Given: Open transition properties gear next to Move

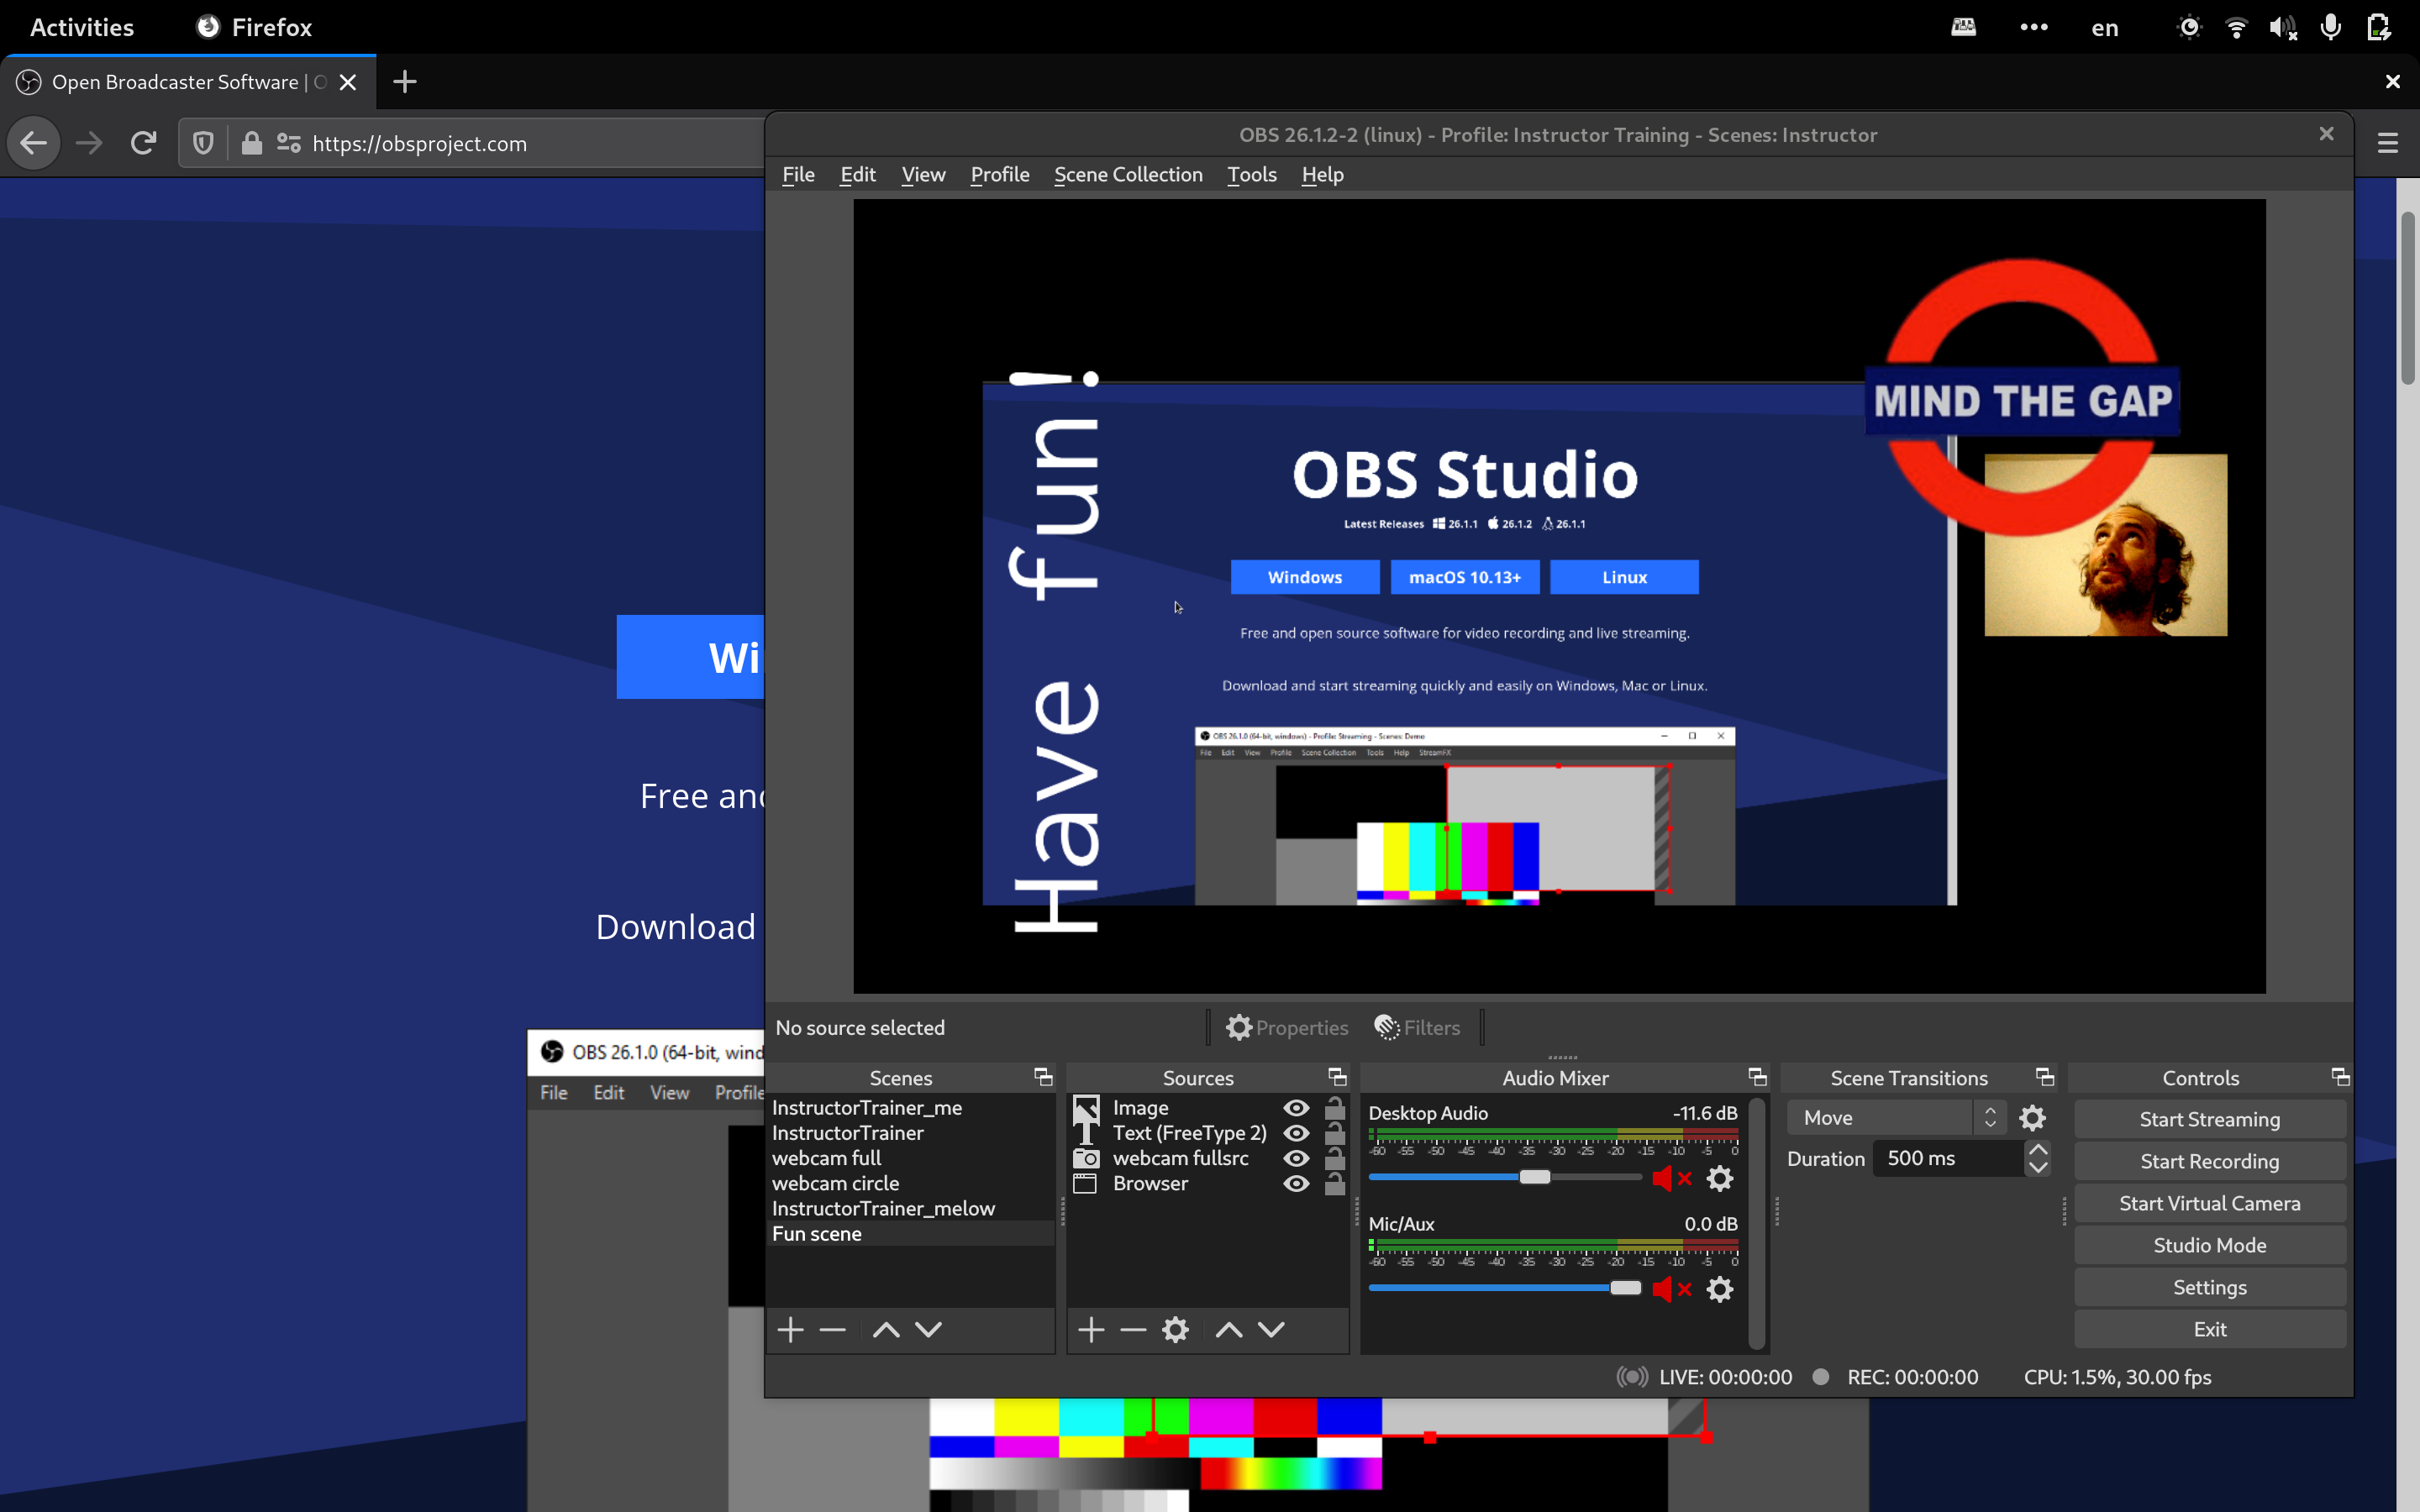Looking at the screenshot, I should 2032,1118.
